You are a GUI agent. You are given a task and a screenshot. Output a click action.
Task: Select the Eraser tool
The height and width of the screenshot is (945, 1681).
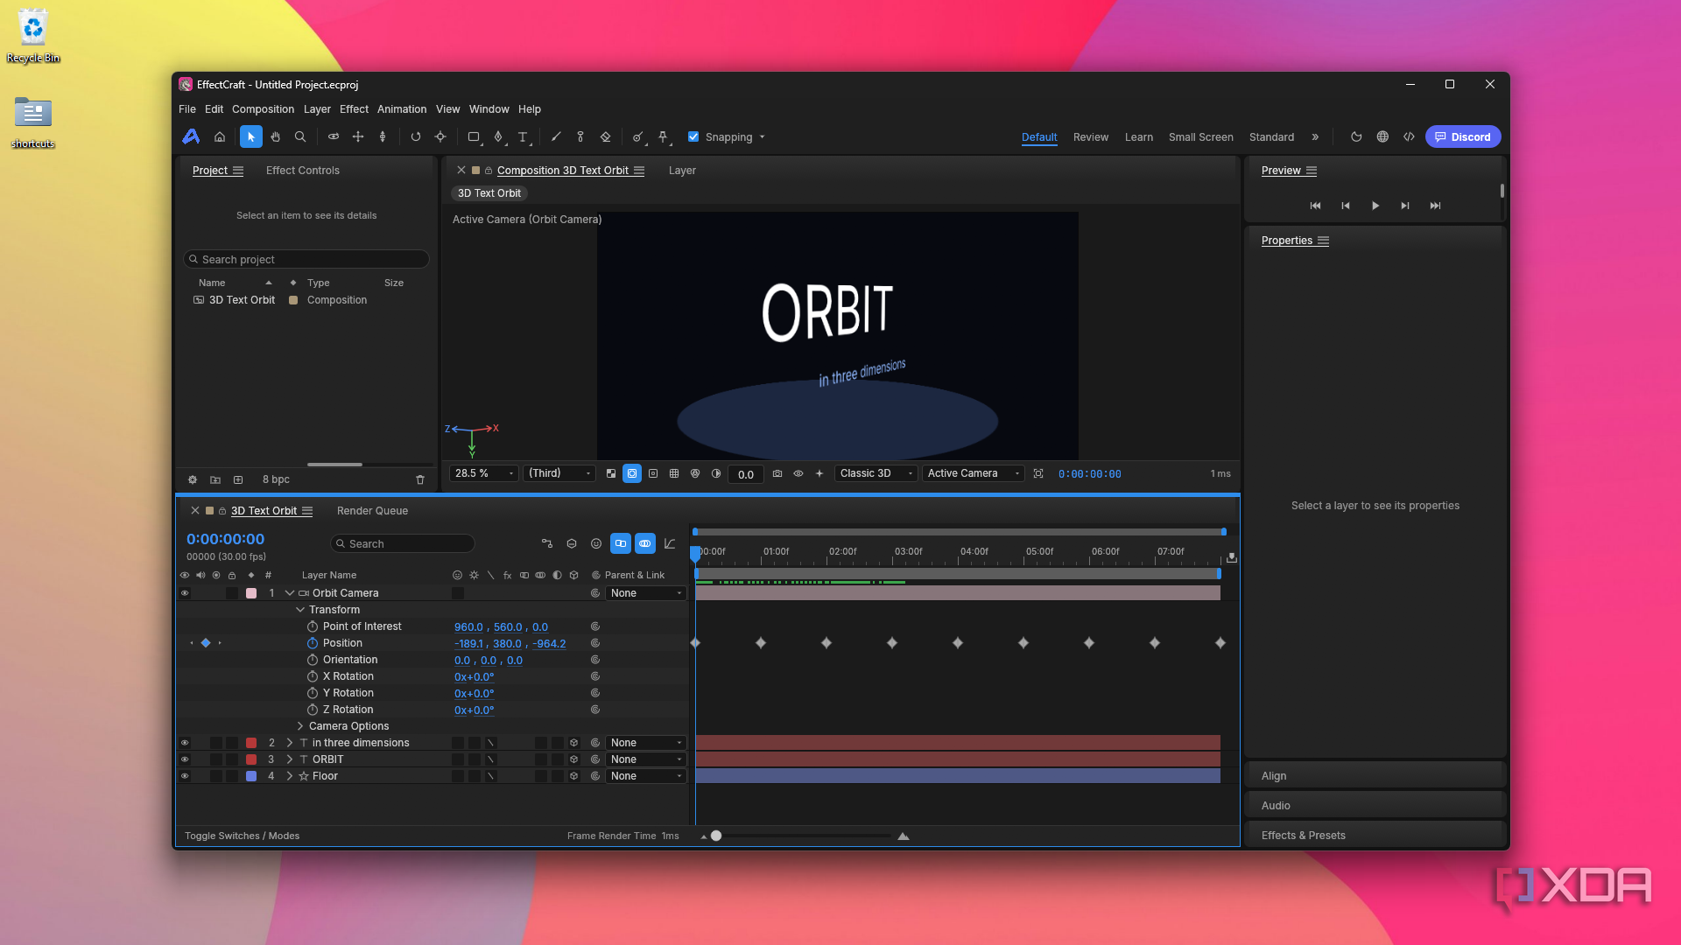pos(605,137)
